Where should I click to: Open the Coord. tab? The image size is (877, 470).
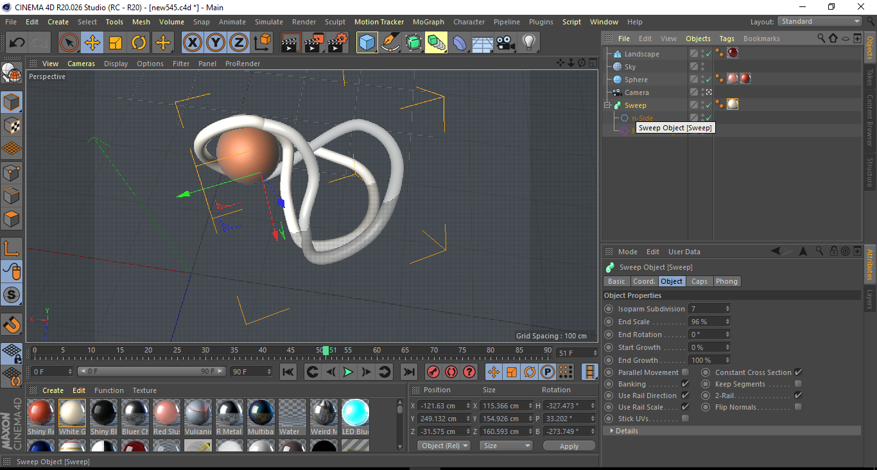[x=644, y=281]
